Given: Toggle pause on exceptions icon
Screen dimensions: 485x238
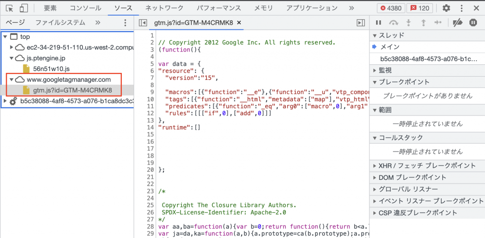Looking at the screenshot, I should (473, 23).
